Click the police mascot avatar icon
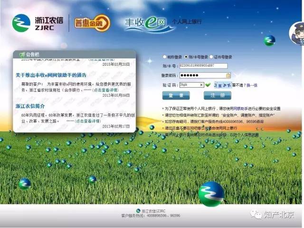Screen dimensions: 304x228 click(296, 33)
